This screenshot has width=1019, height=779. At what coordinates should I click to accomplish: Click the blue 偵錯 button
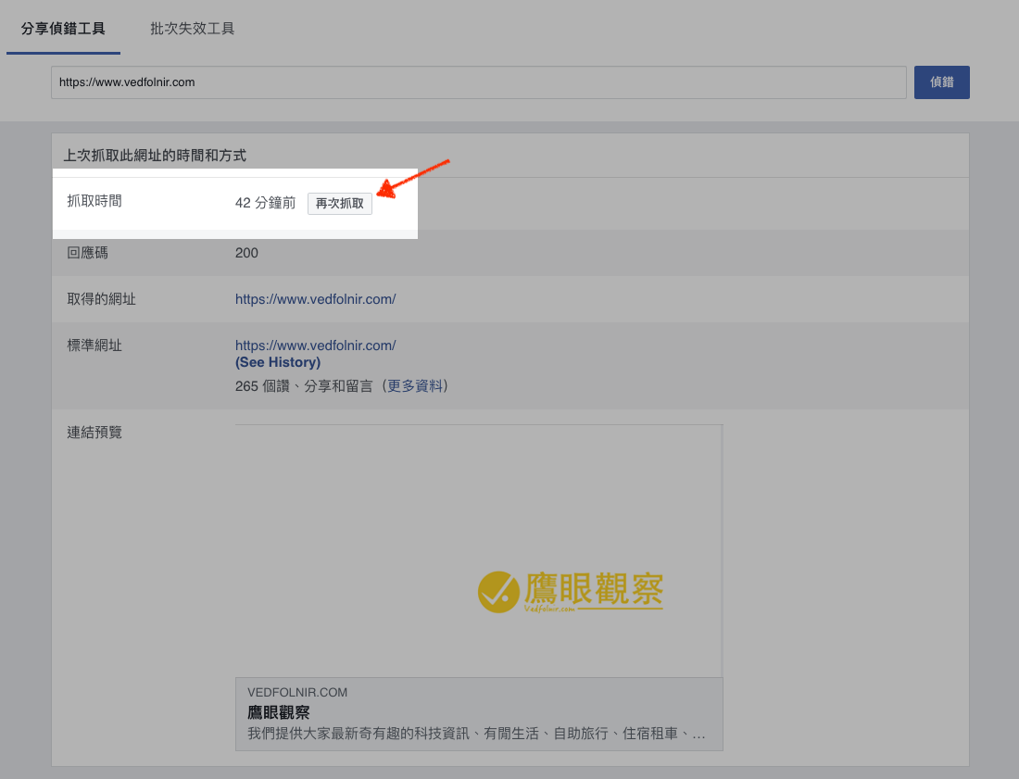pyautogui.click(x=942, y=82)
